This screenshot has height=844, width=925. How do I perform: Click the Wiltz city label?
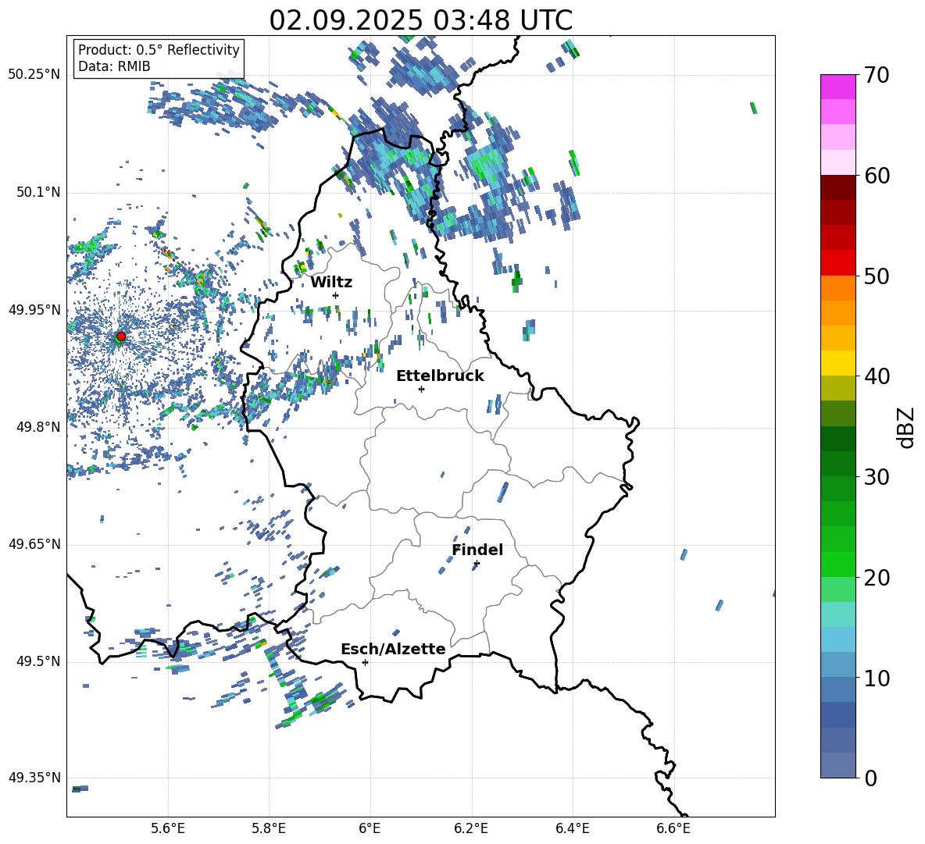(331, 283)
